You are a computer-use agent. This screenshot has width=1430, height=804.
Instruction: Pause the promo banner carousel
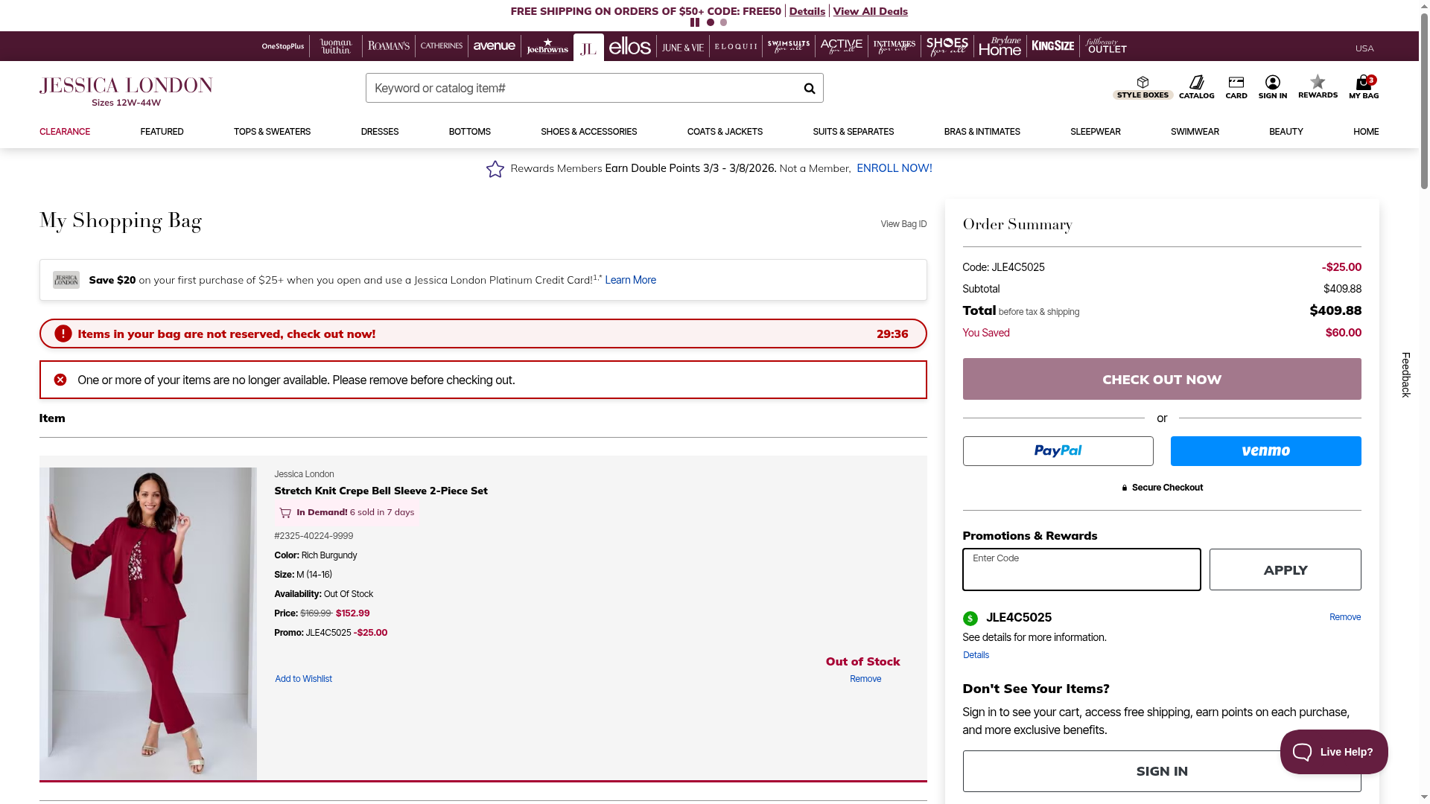pyautogui.click(x=695, y=22)
